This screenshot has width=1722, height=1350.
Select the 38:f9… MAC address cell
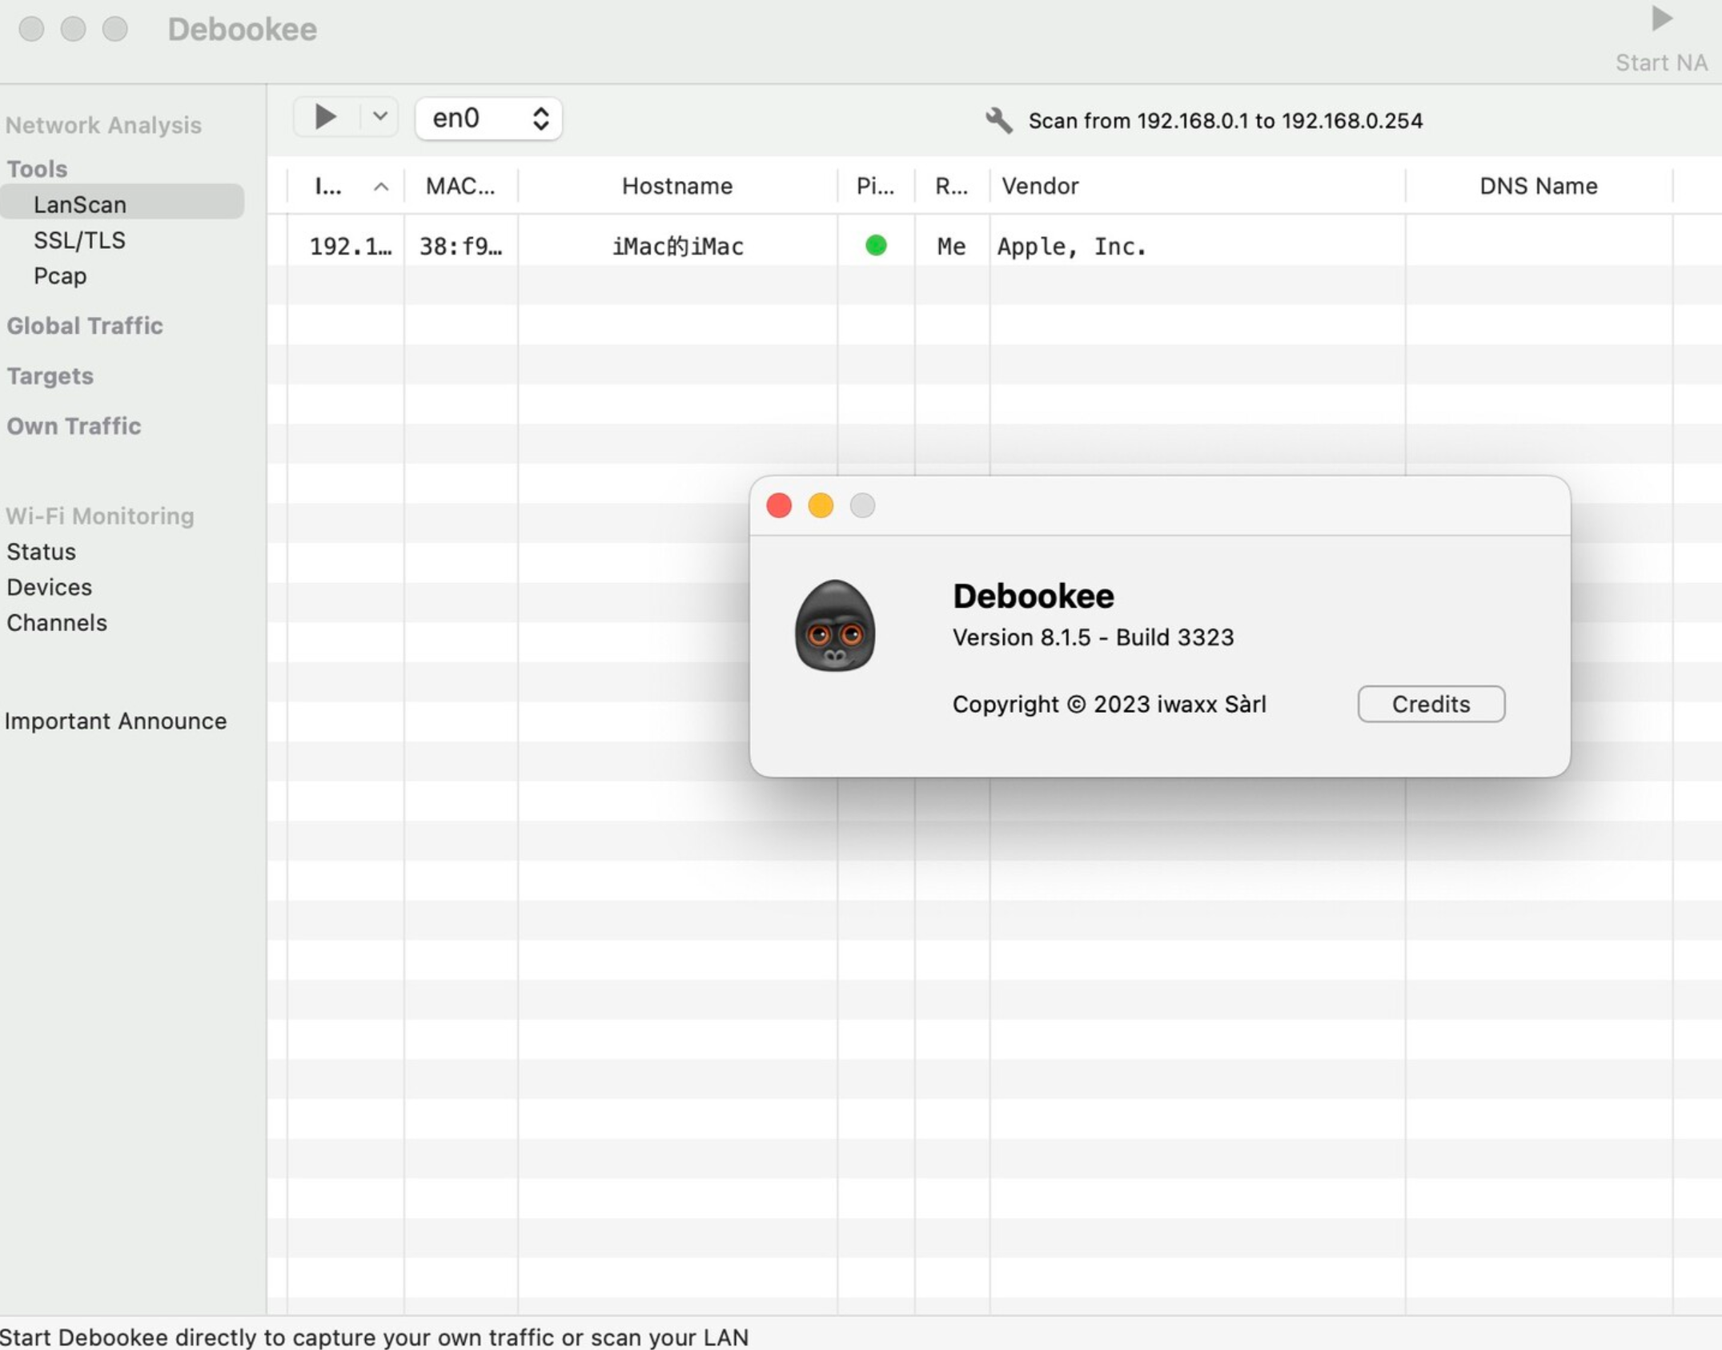click(x=461, y=246)
